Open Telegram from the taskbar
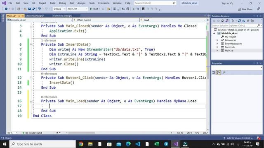The image size is (264, 148). 166,144
